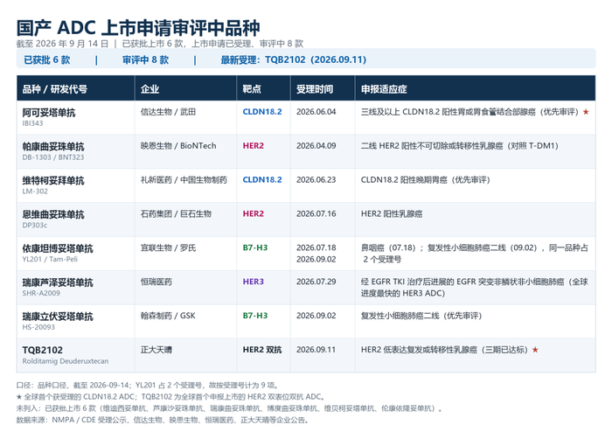Select the 审评中 8 款 summary item
The width and height of the screenshot is (612, 439).
coord(146,59)
